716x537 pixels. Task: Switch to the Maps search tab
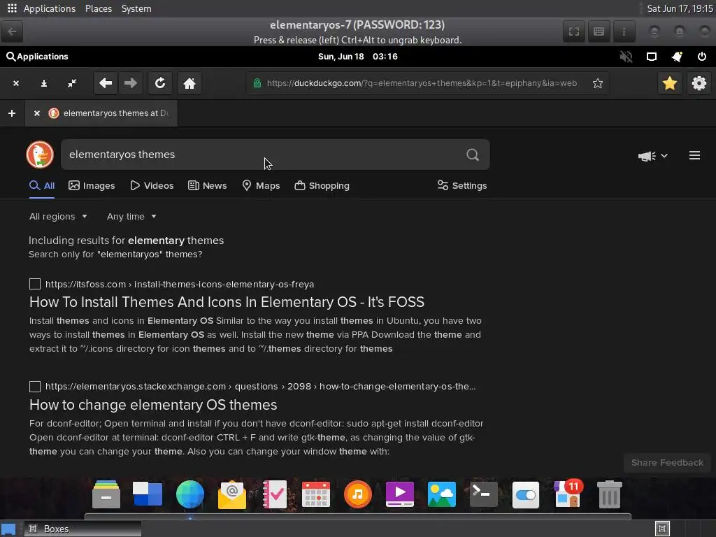[x=261, y=186]
